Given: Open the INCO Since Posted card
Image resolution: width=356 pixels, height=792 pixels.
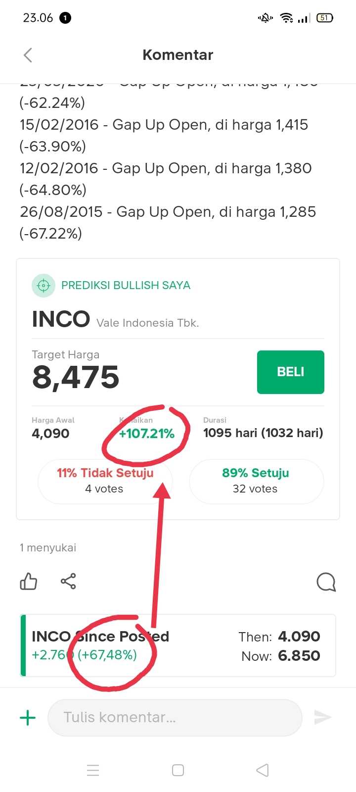Looking at the screenshot, I should (178, 645).
